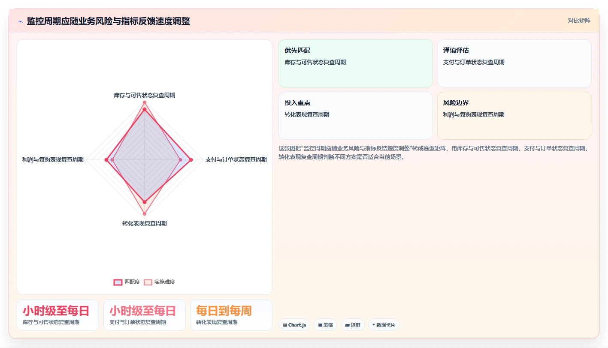Open the 优先匹配 matrix card
The image size is (608, 348).
(x=356, y=63)
